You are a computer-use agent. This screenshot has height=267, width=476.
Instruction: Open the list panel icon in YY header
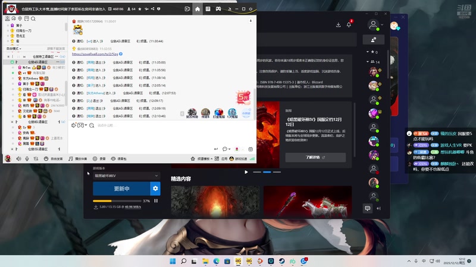pyautogui.click(x=208, y=9)
